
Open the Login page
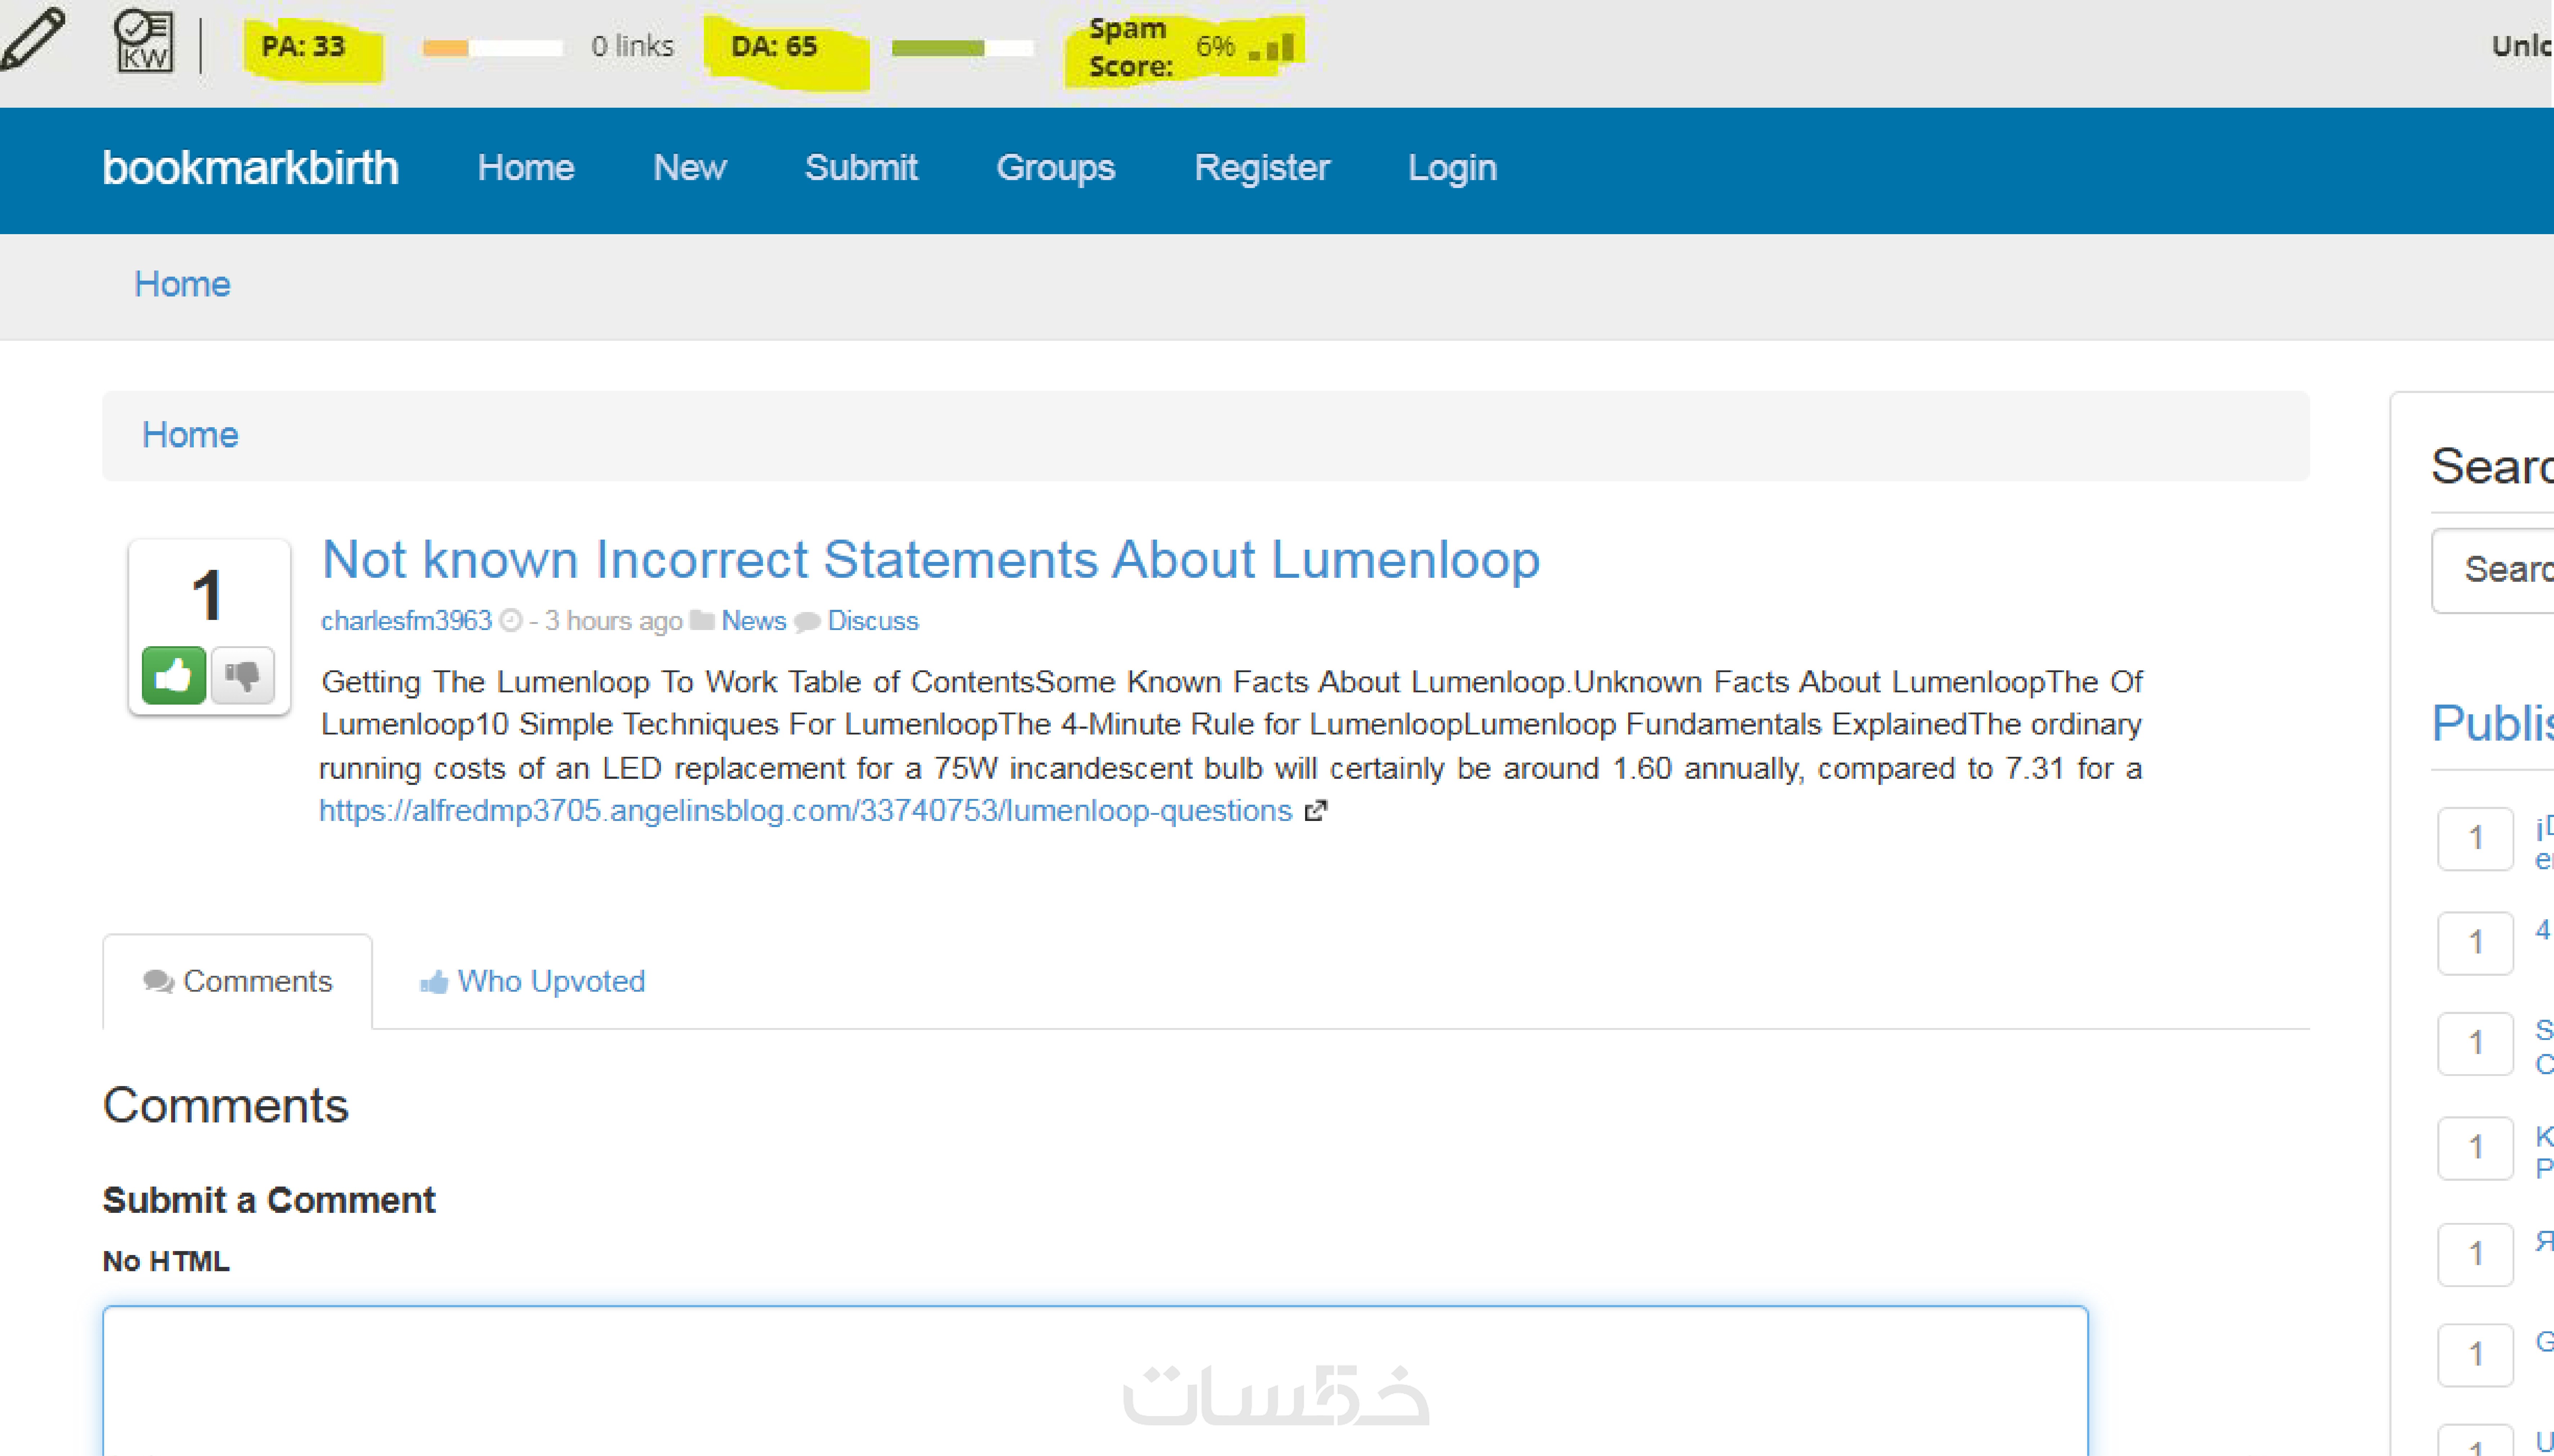coord(1452,168)
